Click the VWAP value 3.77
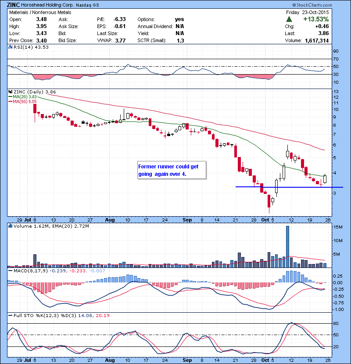Viewport: 351px width, 364px height. pos(120,40)
